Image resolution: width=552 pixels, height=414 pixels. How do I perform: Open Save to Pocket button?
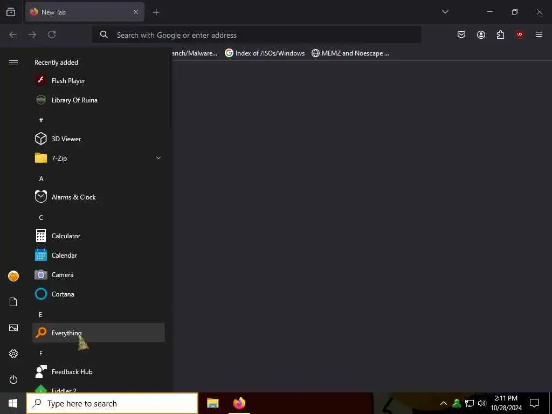point(461,34)
